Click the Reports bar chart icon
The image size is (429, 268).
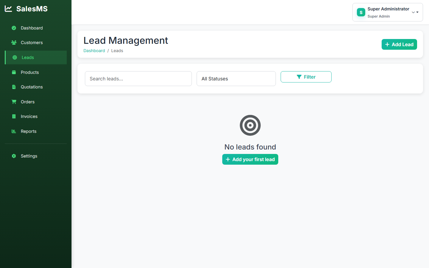14,131
